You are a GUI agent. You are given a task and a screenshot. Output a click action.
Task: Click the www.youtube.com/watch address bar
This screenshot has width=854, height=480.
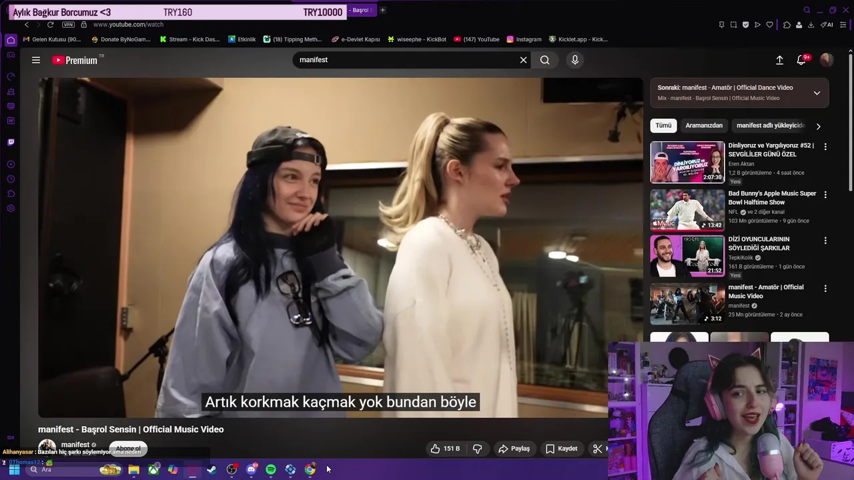(x=128, y=25)
